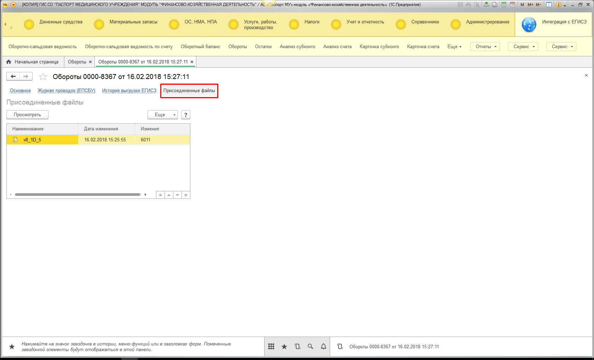Viewport: 594px width, 360px height.
Task: Switch to the Обороты tab
Action: pyautogui.click(x=77, y=62)
